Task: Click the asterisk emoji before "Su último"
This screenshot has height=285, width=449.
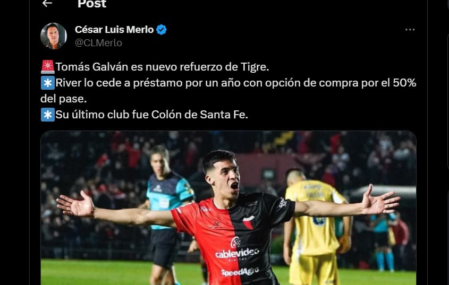Action: 47,115
